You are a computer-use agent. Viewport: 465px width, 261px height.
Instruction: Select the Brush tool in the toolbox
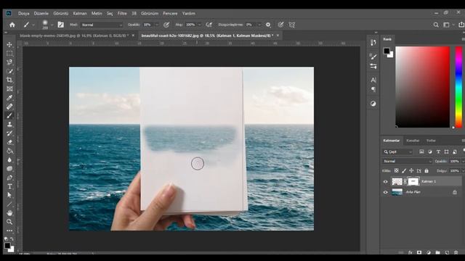pyautogui.click(x=9, y=115)
